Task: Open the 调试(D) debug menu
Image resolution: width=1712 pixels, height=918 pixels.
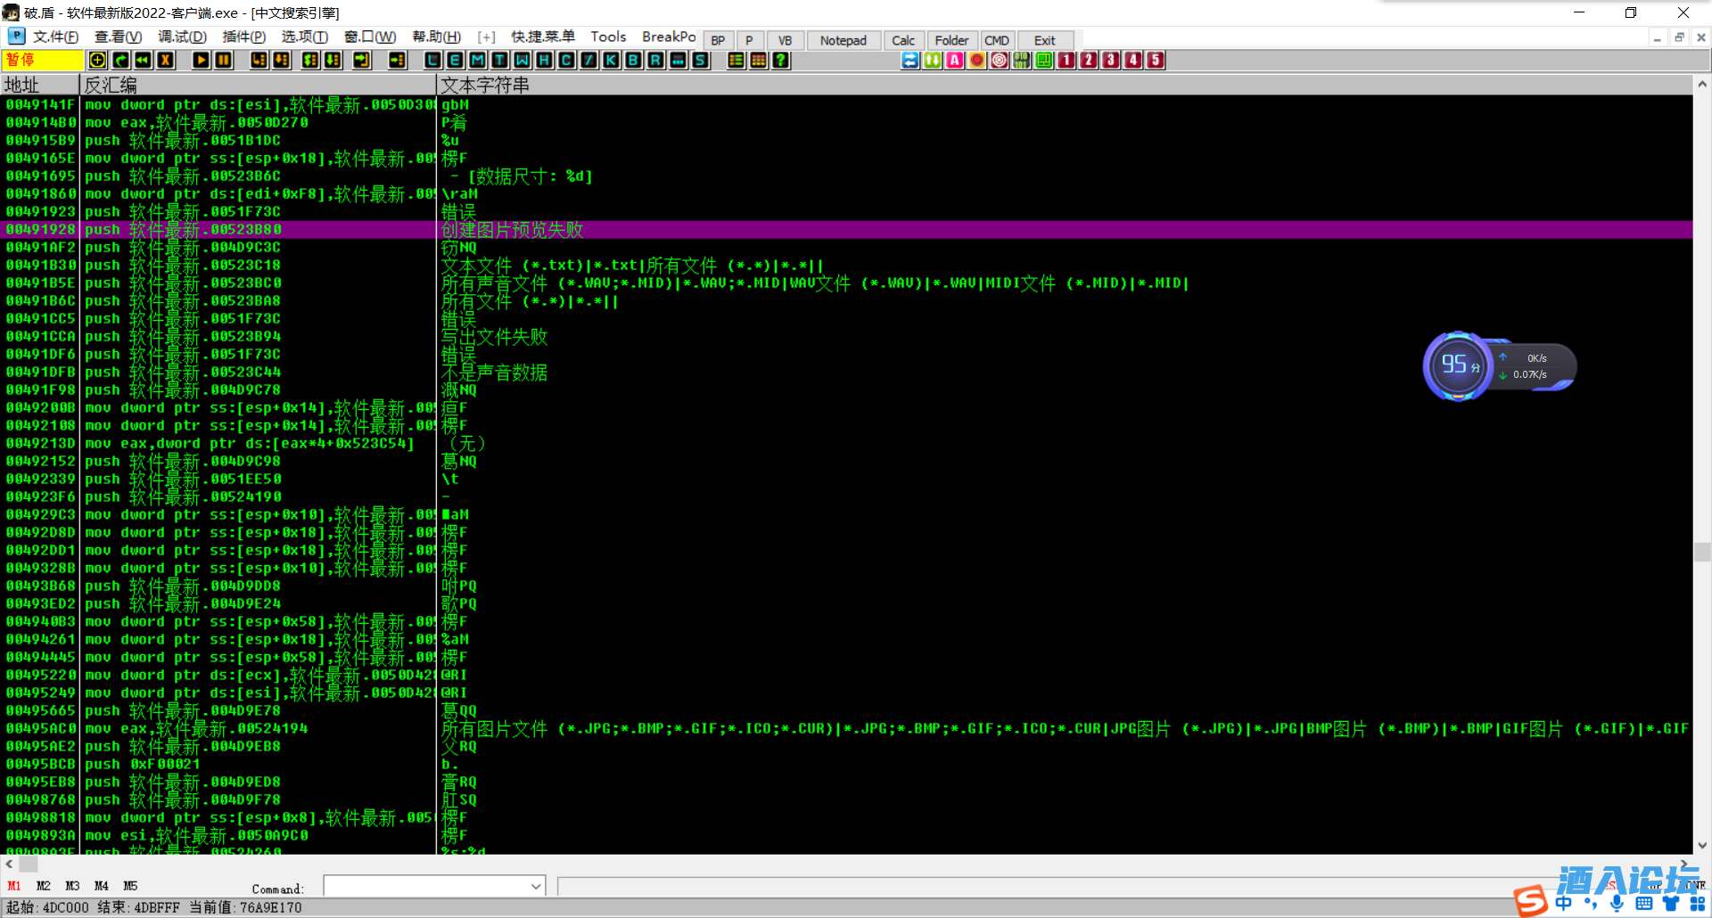Action: click(x=182, y=37)
